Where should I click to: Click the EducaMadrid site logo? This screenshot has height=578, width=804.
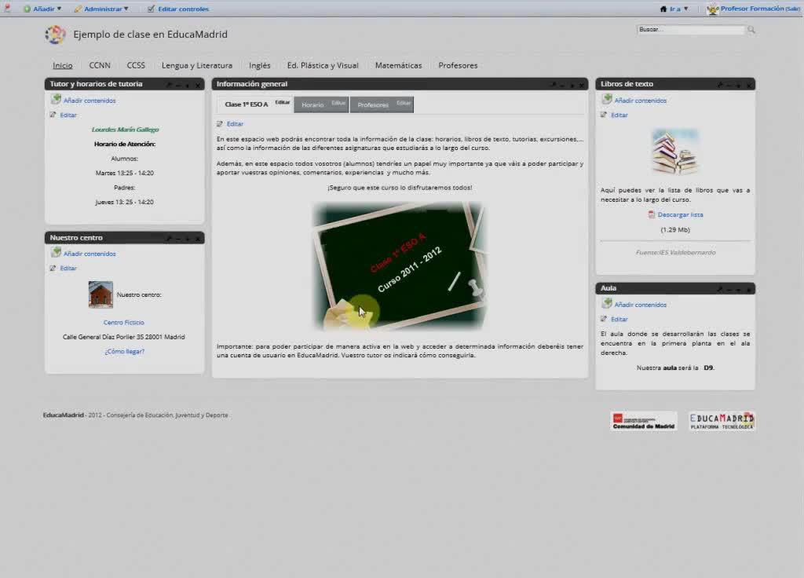(x=55, y=35)
